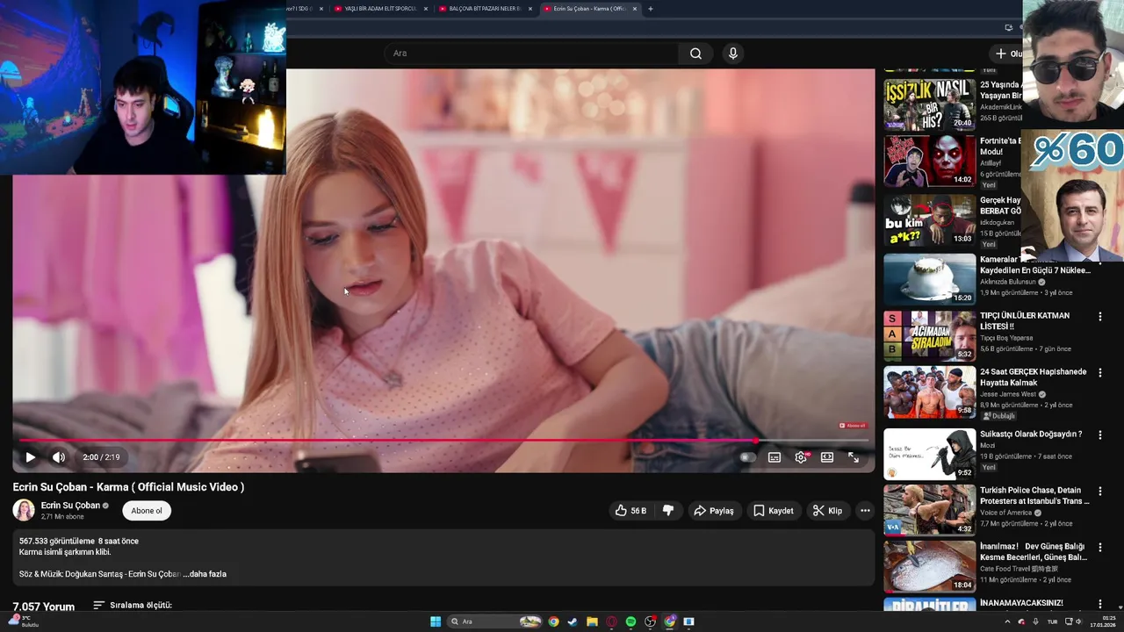Open the Fortnite video thumbnail, 14:02
Image resolution: width=1124 pixels, height=632 pixels.
click(929, 161)
